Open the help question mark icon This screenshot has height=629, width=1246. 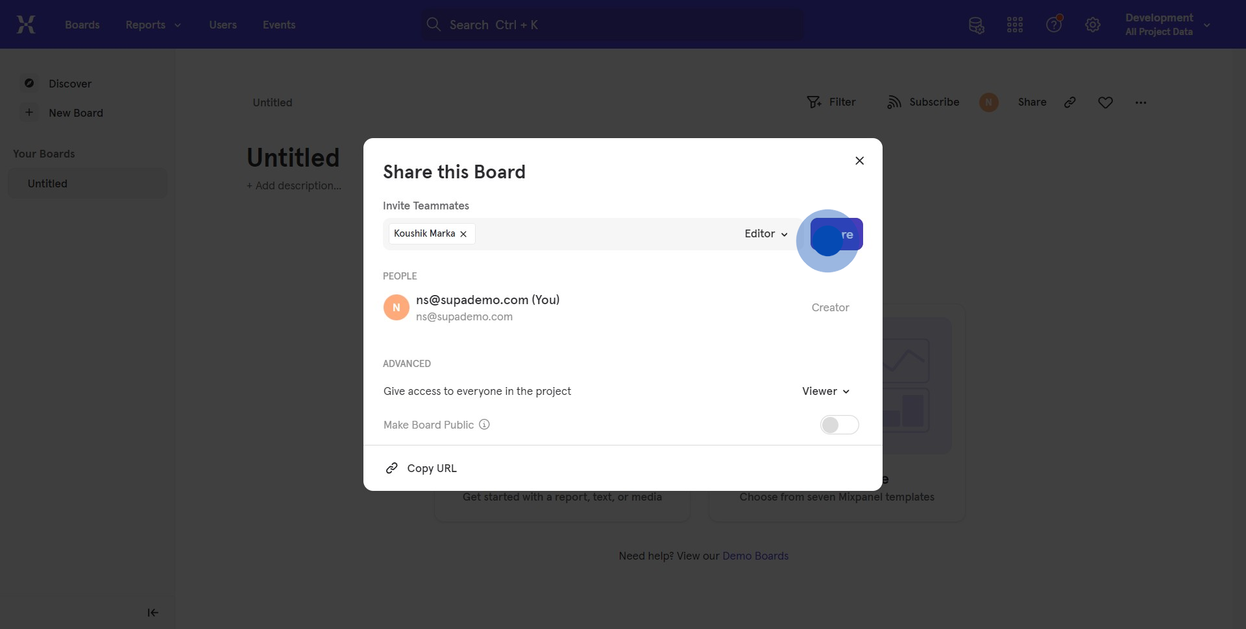pos(1054,25)
